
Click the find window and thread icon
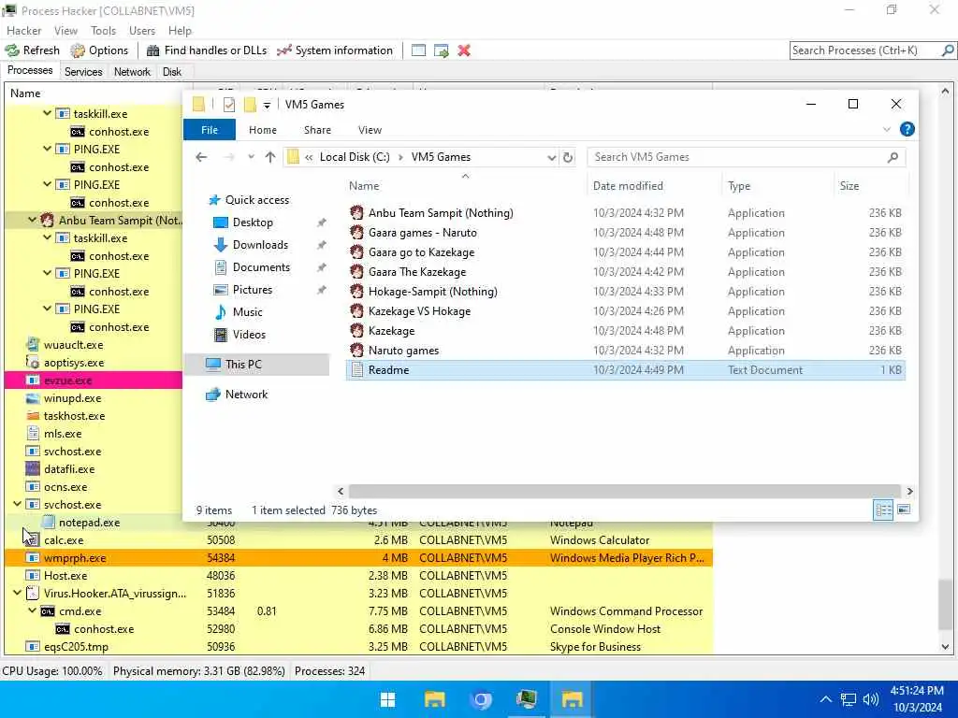coord(442,50)
